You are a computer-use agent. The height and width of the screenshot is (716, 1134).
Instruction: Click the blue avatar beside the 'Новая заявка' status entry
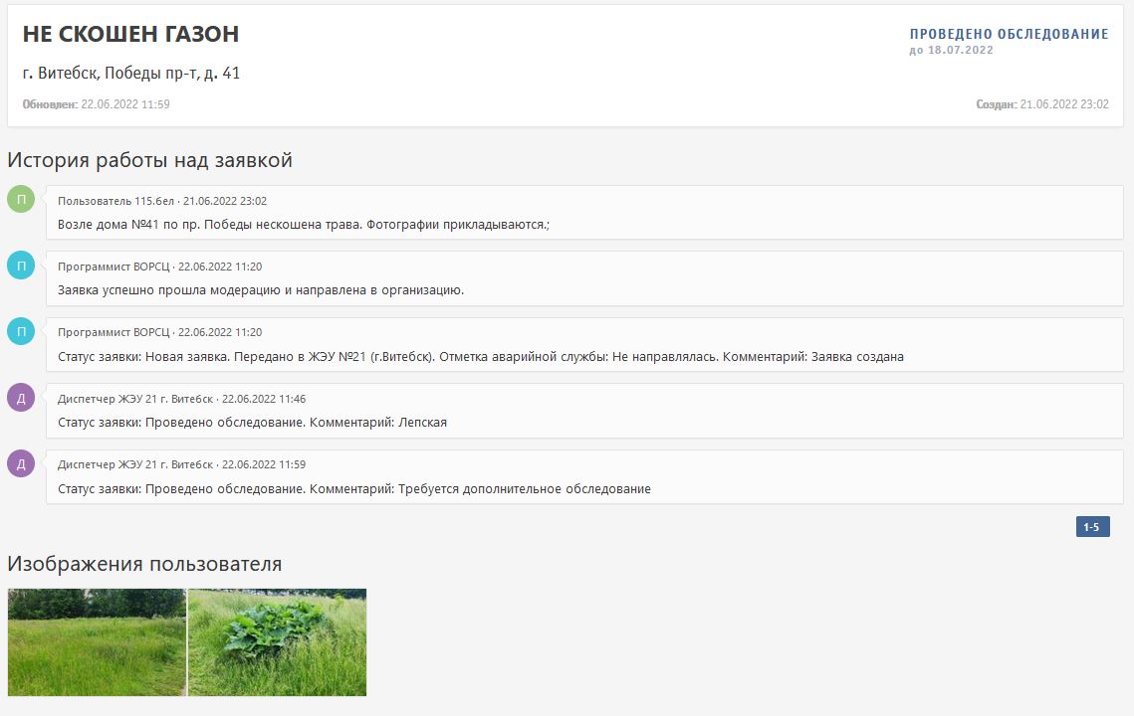point(21,331)
